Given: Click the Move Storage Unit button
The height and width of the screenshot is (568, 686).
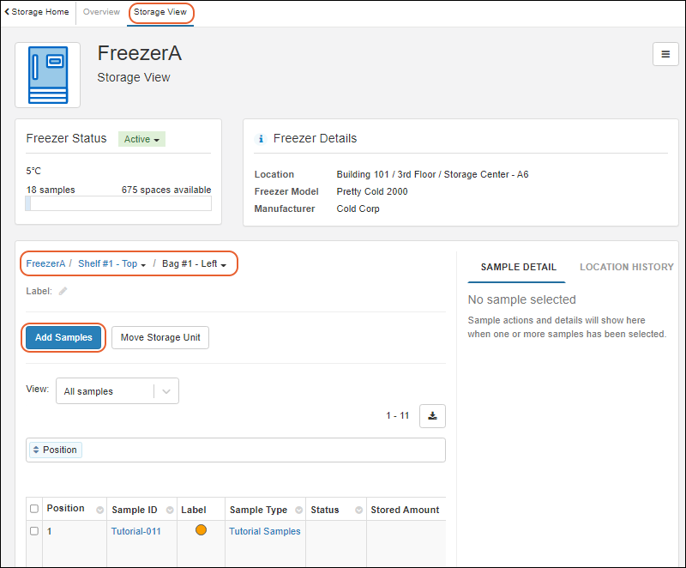Looking at the screenshot, I should tap(160, 337).
